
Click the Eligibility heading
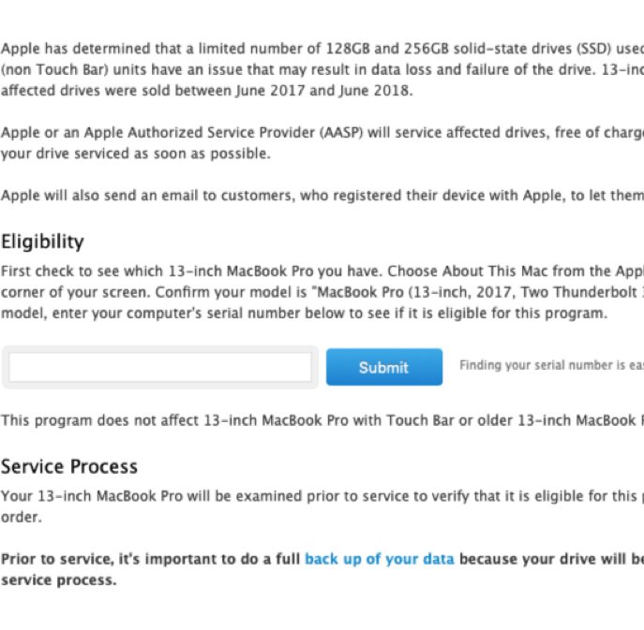coord(42,242)
